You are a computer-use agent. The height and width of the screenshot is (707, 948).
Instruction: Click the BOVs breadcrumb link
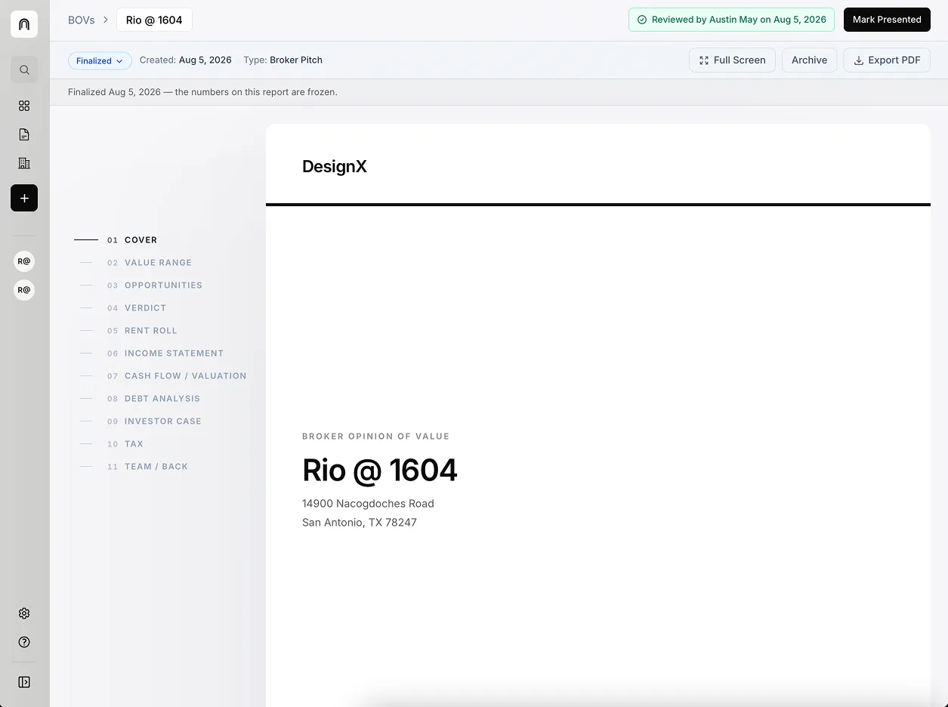tap(82, 20)
